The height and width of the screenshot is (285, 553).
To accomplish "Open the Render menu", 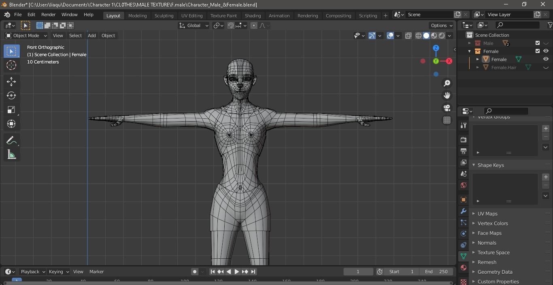I will (x=48, y=15).
